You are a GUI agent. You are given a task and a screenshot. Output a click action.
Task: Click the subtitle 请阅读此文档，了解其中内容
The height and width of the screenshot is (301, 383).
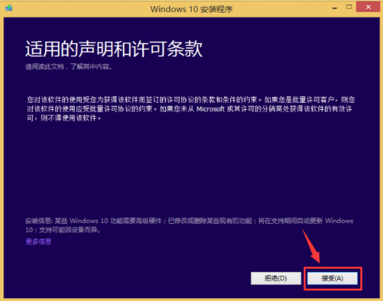(x=69, y=66)
